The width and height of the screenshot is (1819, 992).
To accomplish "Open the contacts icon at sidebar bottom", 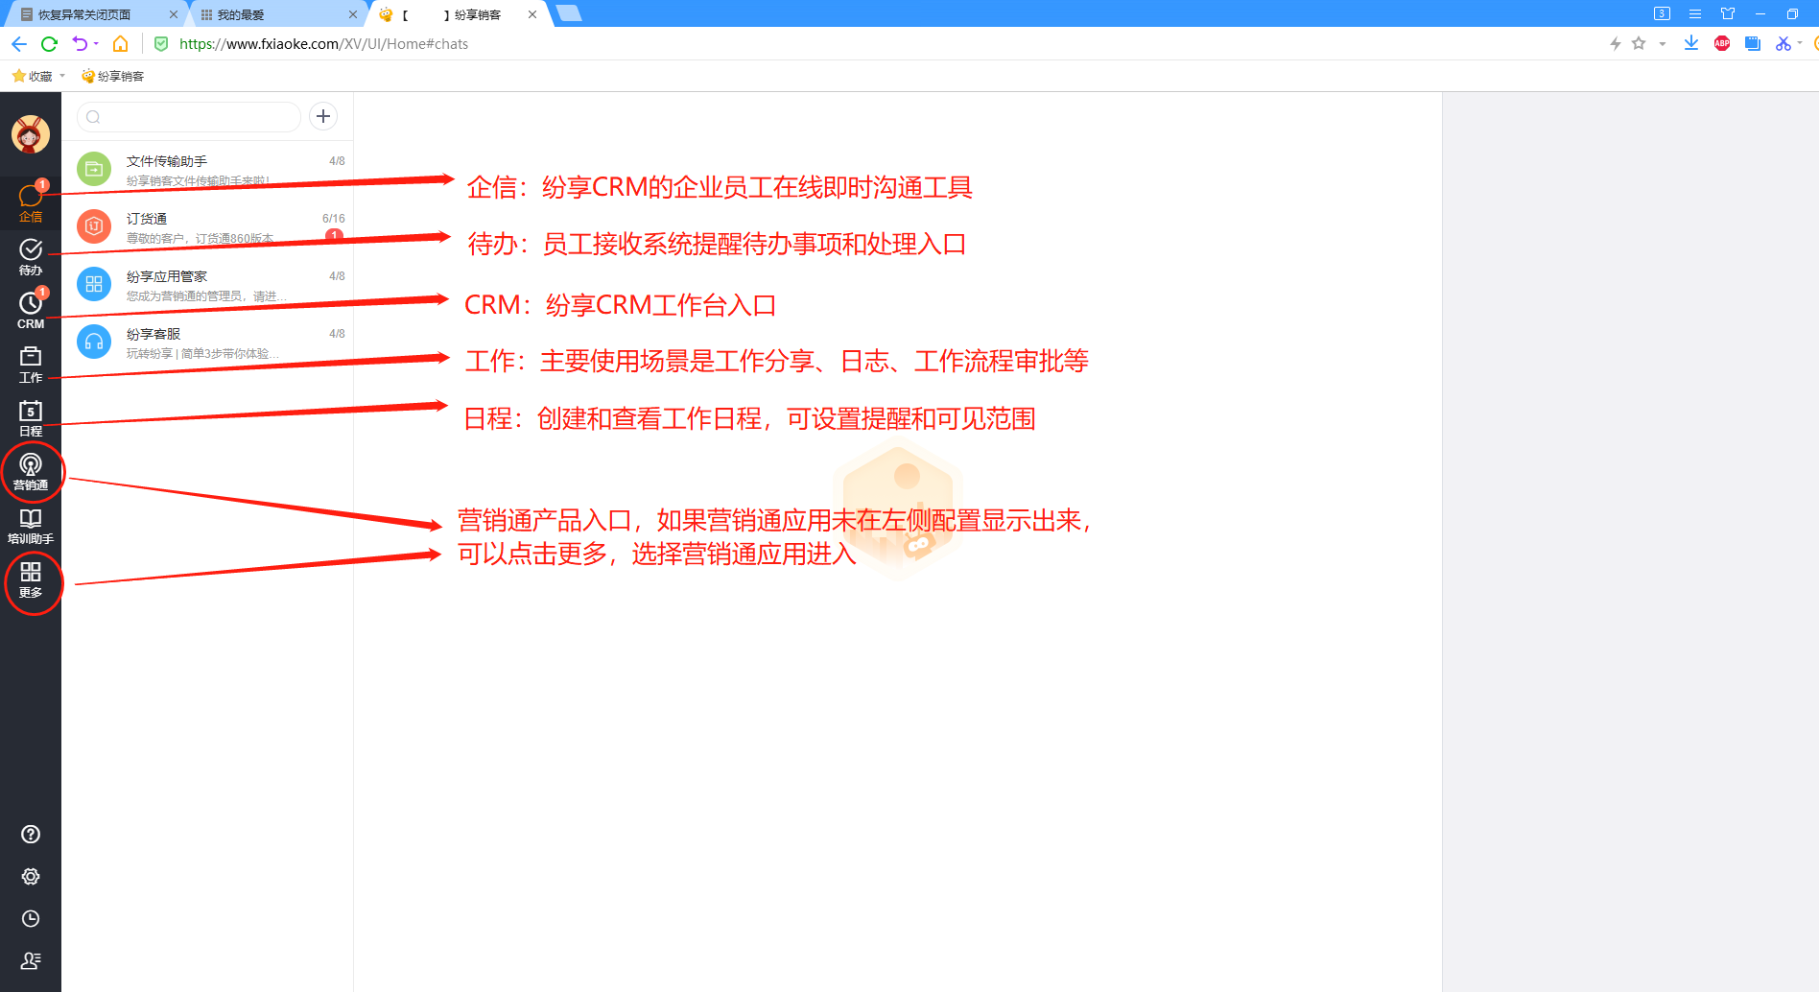I will 31,960.
